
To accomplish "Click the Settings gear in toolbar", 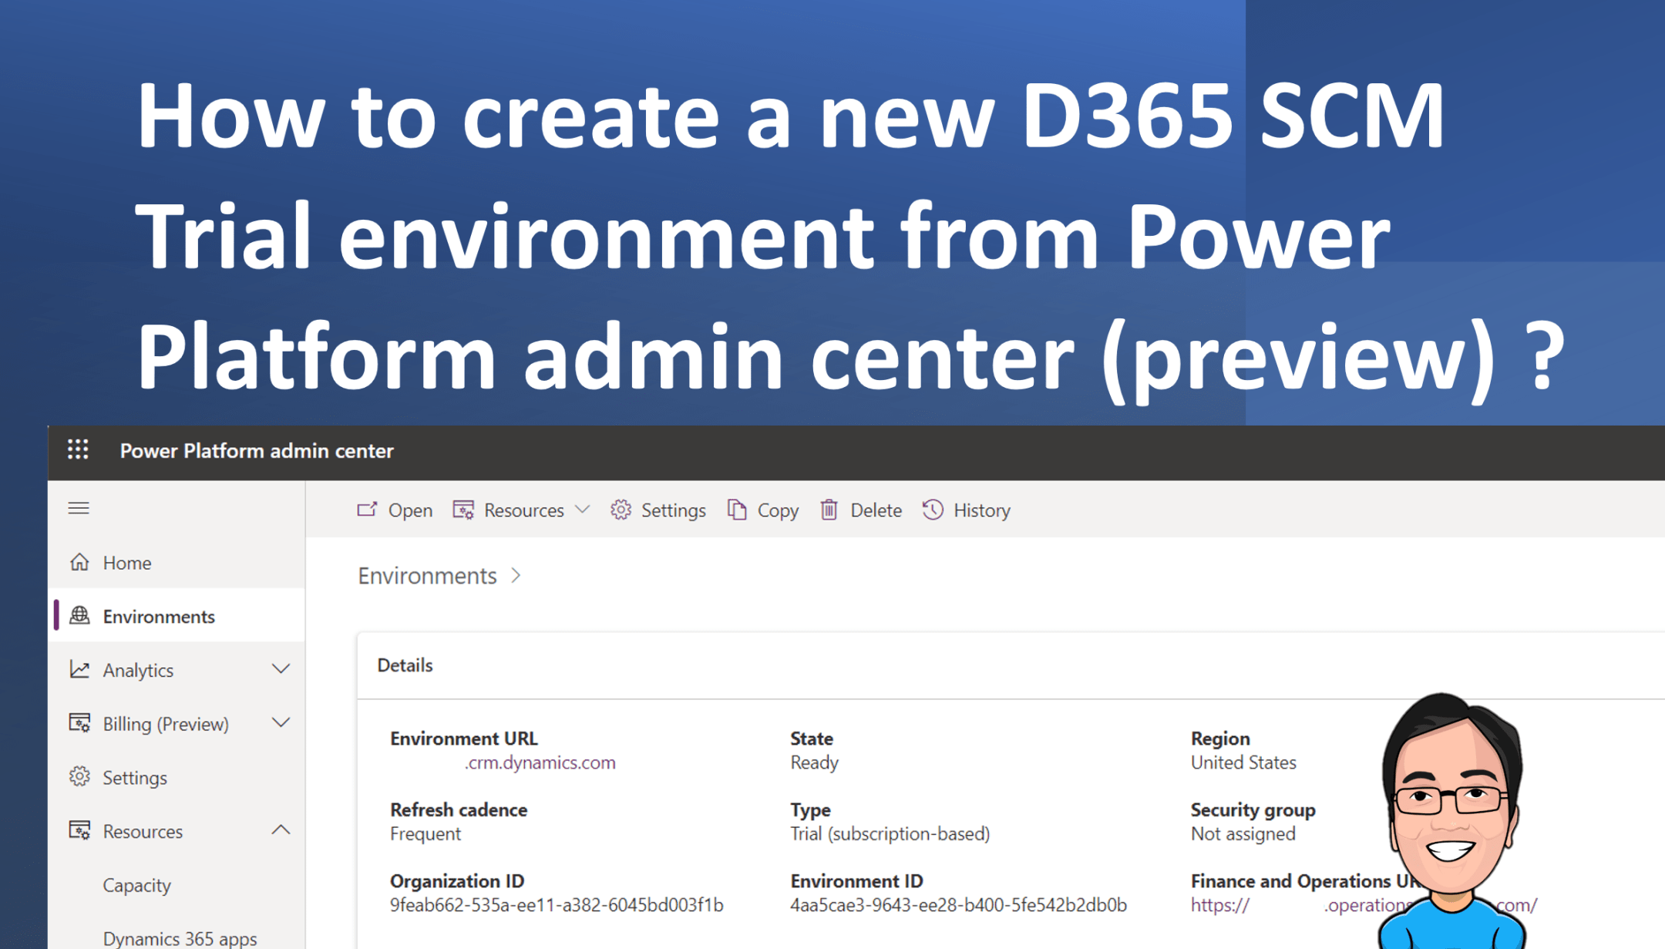I will coord(621,510).
